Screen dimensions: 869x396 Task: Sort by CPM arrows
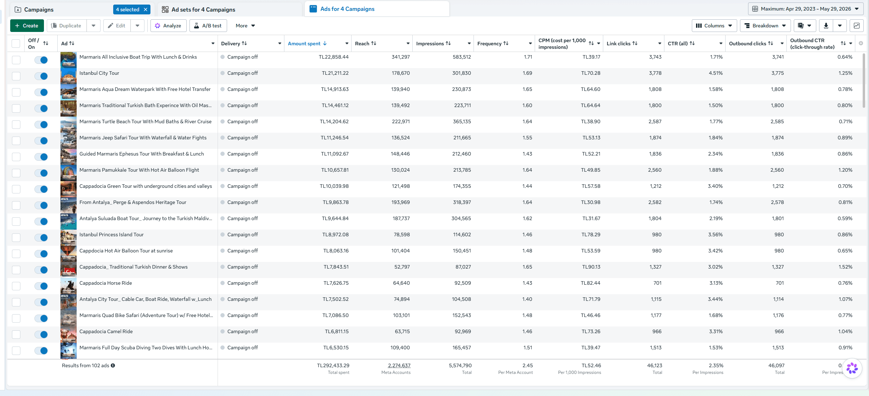pos(591,43)
